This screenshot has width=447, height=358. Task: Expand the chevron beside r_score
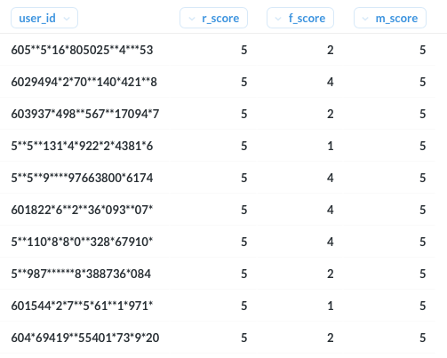pos(192,19)
